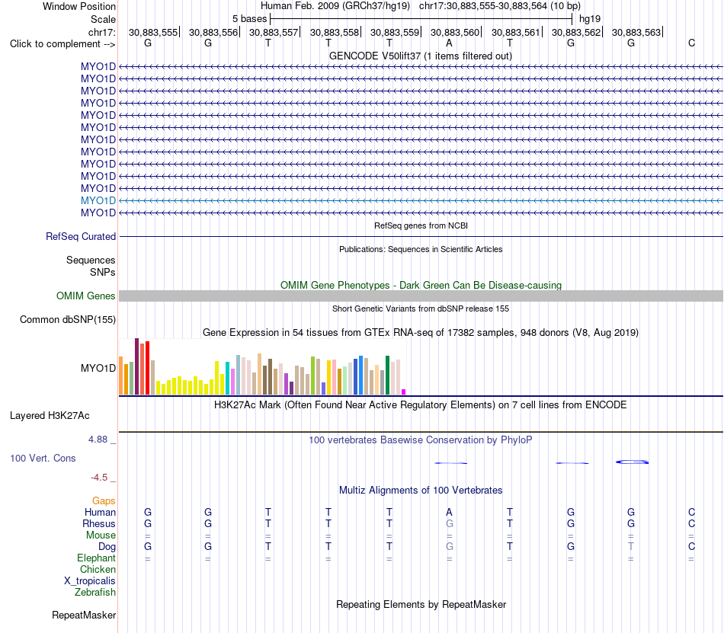Open the RefSeq Curated track label

tap(81, 236)
